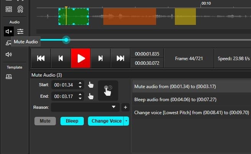
Task: Select the Mute audio 00:01.34 list entry
Action: tap(192, 87)
